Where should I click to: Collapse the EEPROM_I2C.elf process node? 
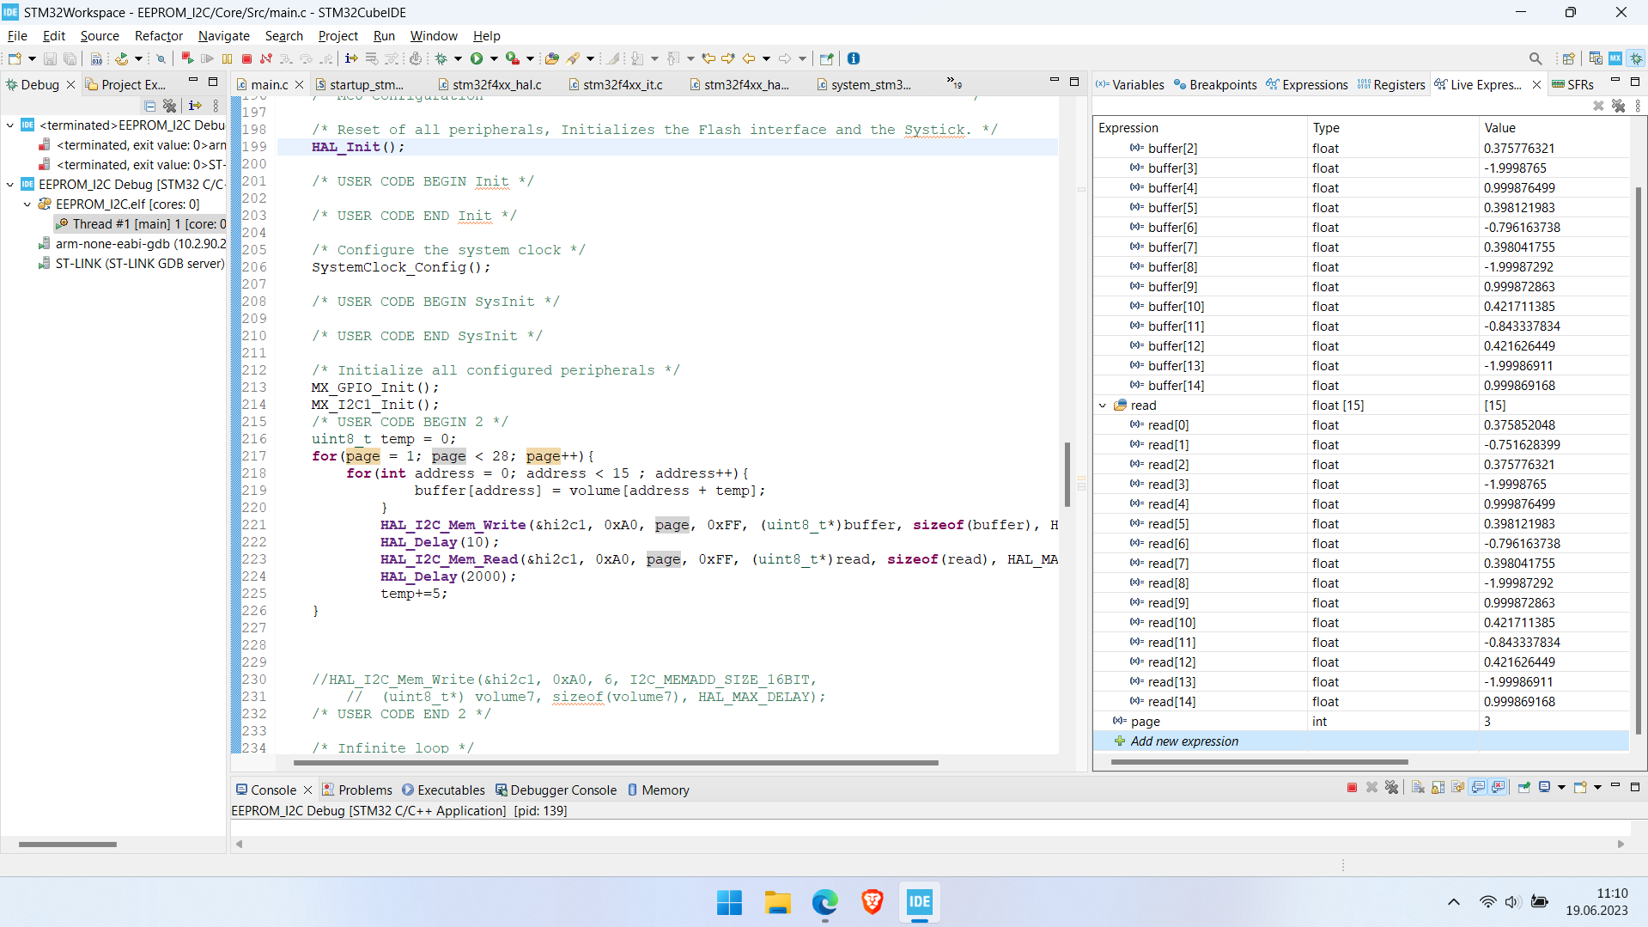tap(27, 204)
